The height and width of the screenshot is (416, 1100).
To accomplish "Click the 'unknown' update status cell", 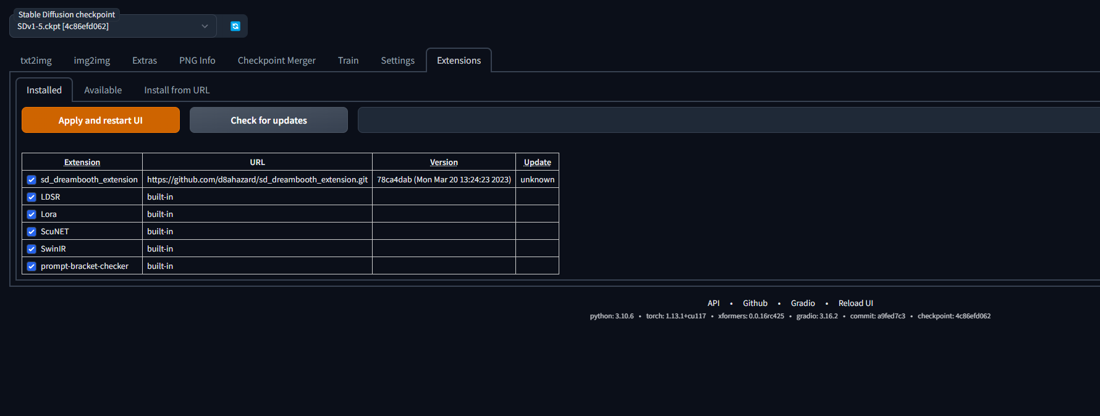I will coord(538,180).
